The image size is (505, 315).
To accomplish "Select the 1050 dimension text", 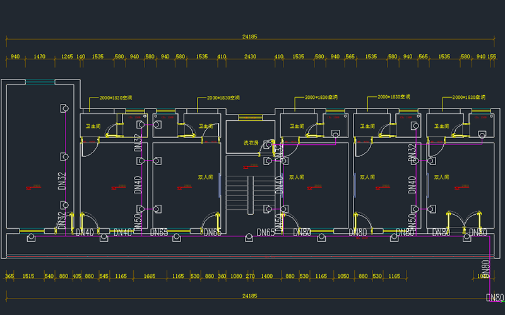I will click(x=343, y=277).
